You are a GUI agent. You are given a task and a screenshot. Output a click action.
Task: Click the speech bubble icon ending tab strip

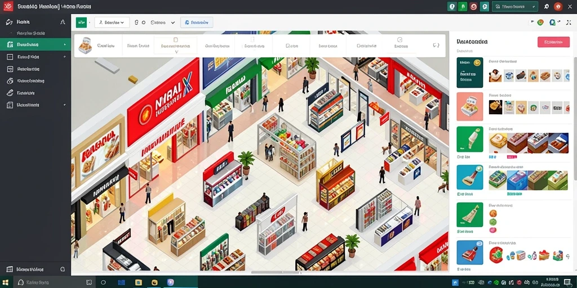pyautogui.click(x=436, y=46)
